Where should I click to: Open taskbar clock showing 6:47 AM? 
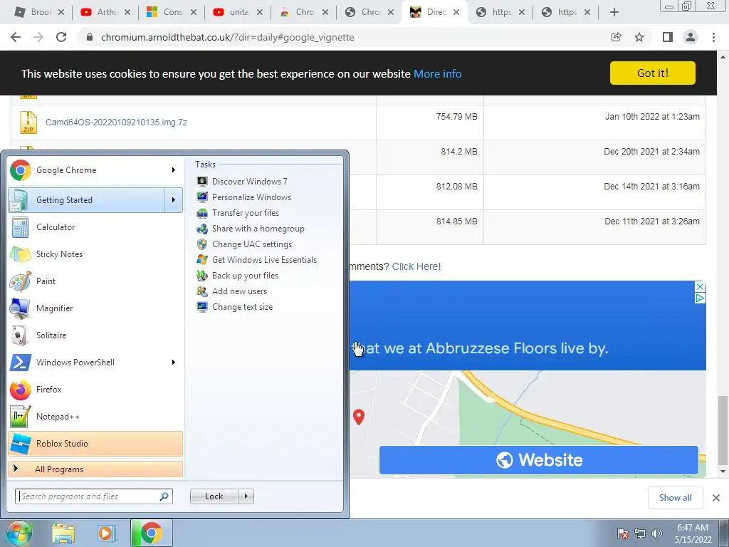coord(693,533)
